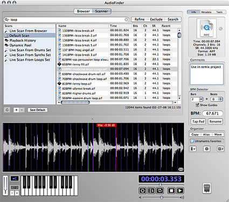Click file icon of 65BPM-lenny fill.aif

[x=59, y=64]
